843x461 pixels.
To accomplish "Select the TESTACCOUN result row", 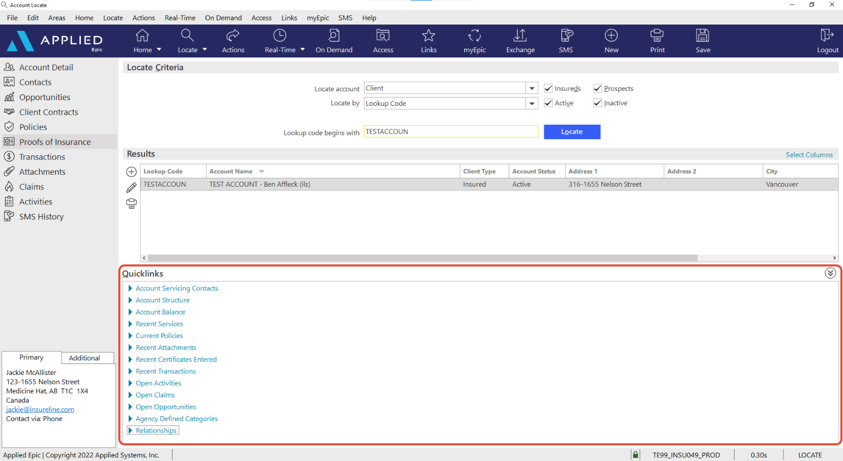I will click(x=489, y=185).
